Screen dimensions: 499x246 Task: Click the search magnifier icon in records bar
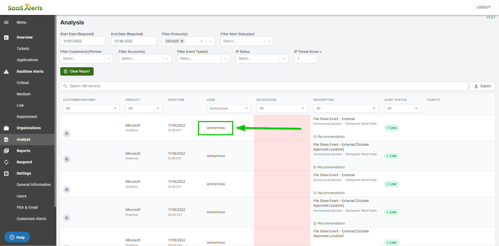coord(65,86)
